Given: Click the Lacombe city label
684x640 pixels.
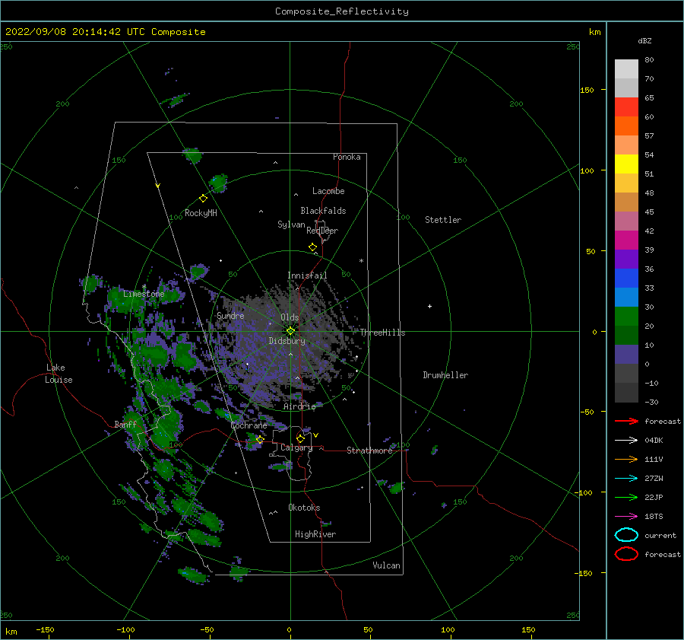Looking at the screenshot, I should point(328,191).
